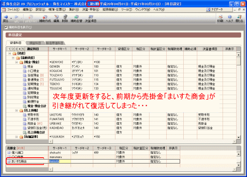This screenshot has width=247, height=177.
Task: Open the ヘルプ(H) menu
Action: pyautogui.click(x=159, y=10)
